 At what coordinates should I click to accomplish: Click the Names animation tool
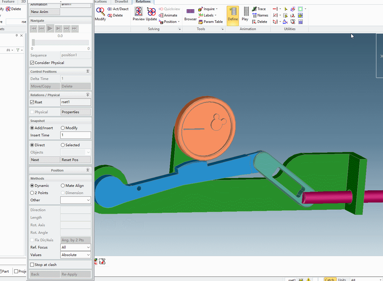[x=260, y=15]
